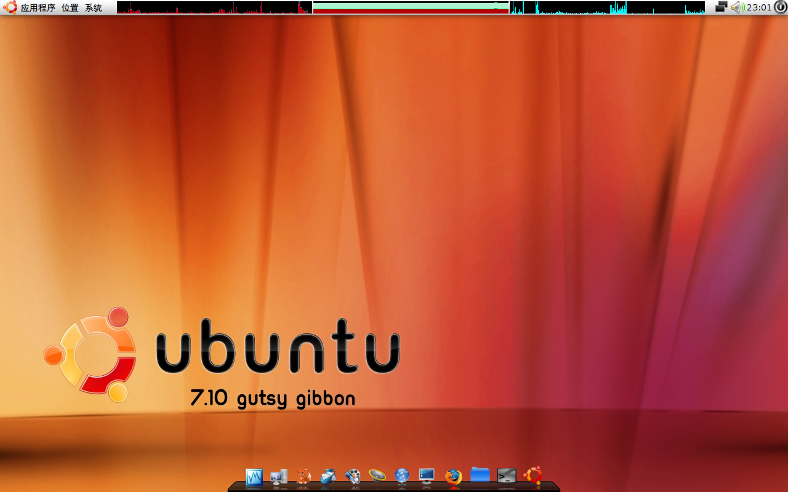Screen dimensions: 788x492
Task: Click the Ubuntu logo icon in dock
Action: (x=533, y=476)
